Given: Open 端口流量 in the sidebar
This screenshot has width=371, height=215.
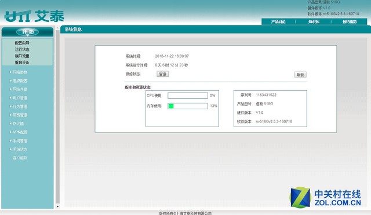Looking at the screenshot, I should click(x=22, y=56).
